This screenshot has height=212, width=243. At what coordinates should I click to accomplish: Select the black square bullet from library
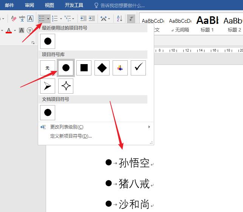coord(84,68)
